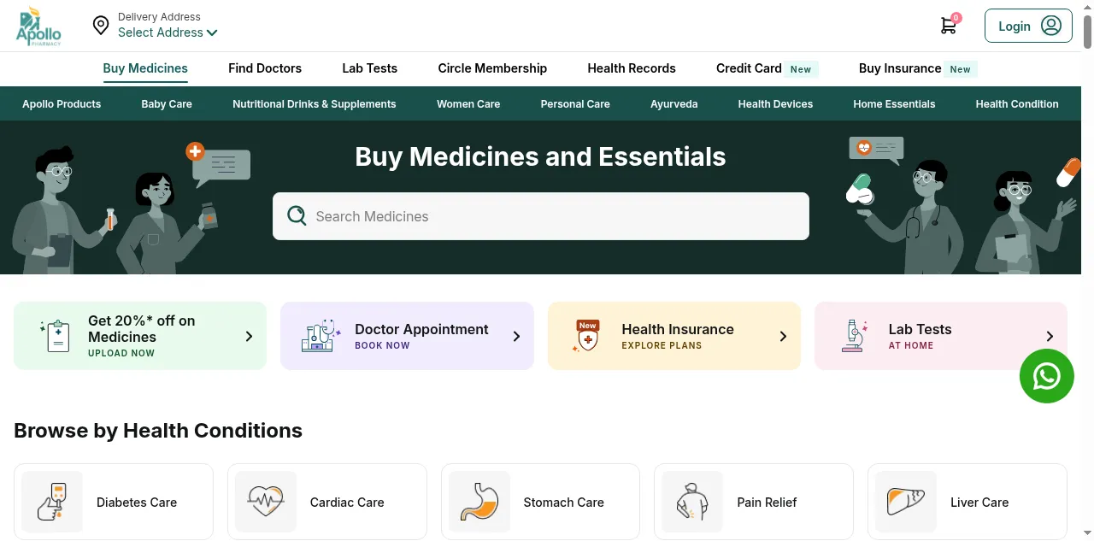Expand the Select Address dropdown
Viewport: 1094px width, 541px height.
click(x=168, y=32)
